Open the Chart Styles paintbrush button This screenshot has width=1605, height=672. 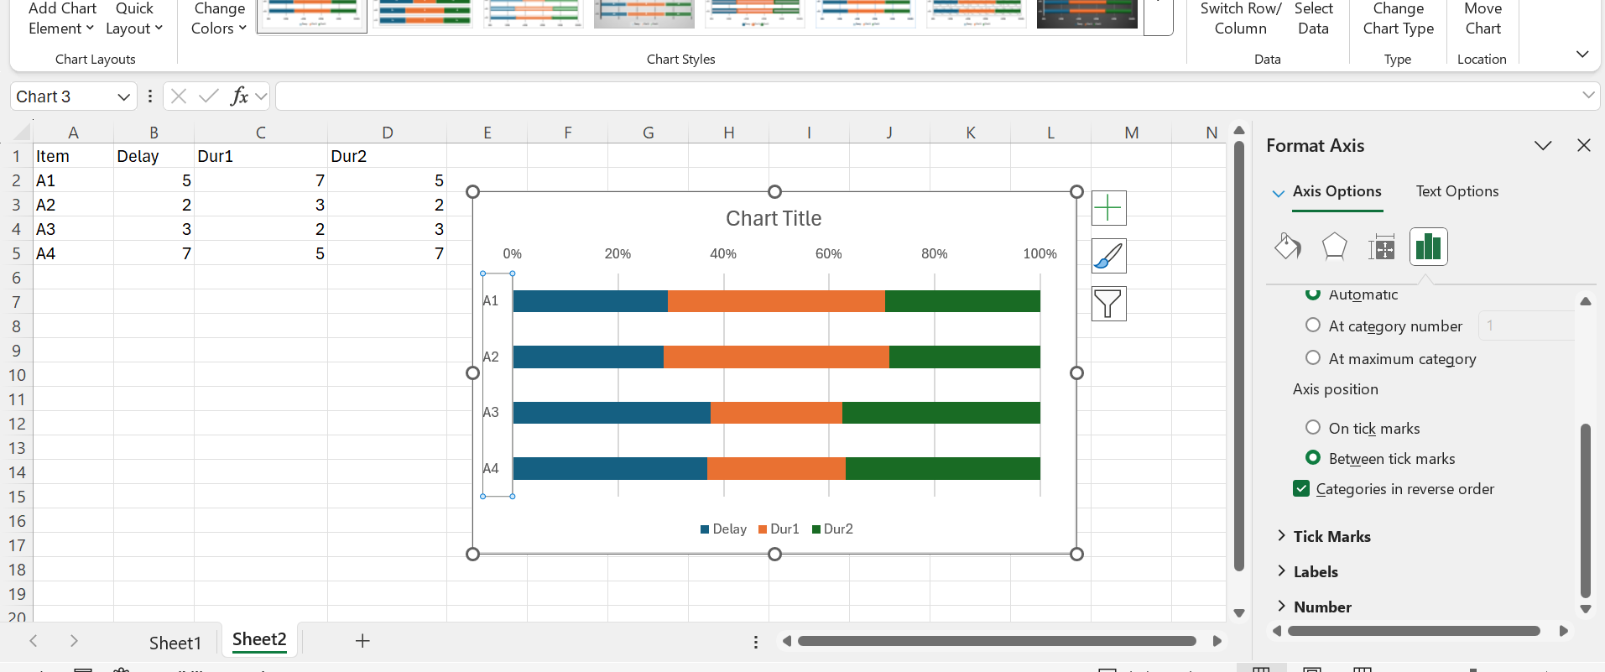[x=1108, y=256]
